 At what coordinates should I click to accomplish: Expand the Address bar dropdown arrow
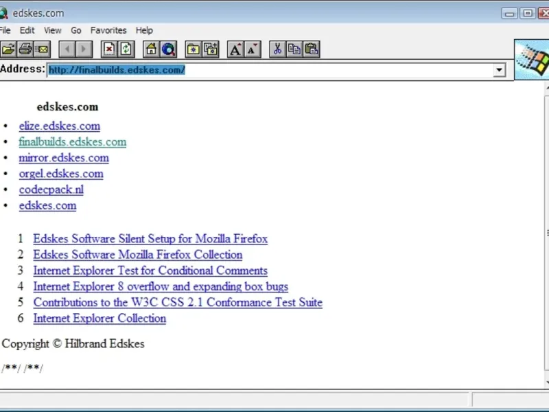click(x=500, y=70)
